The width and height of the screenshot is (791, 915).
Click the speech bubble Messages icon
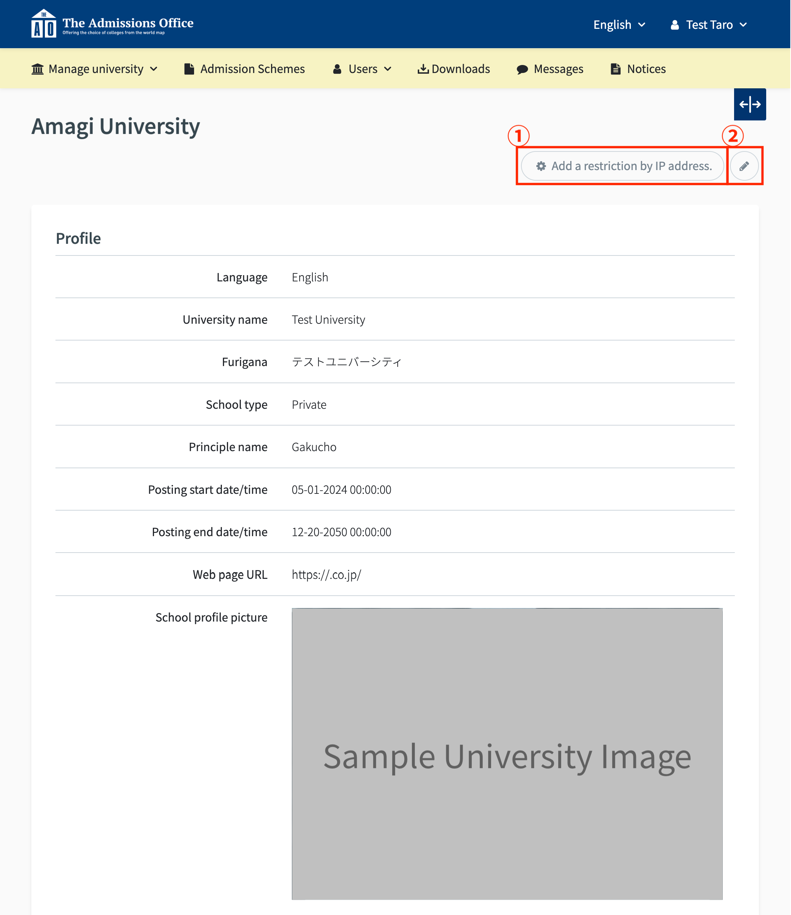[522, 69]
